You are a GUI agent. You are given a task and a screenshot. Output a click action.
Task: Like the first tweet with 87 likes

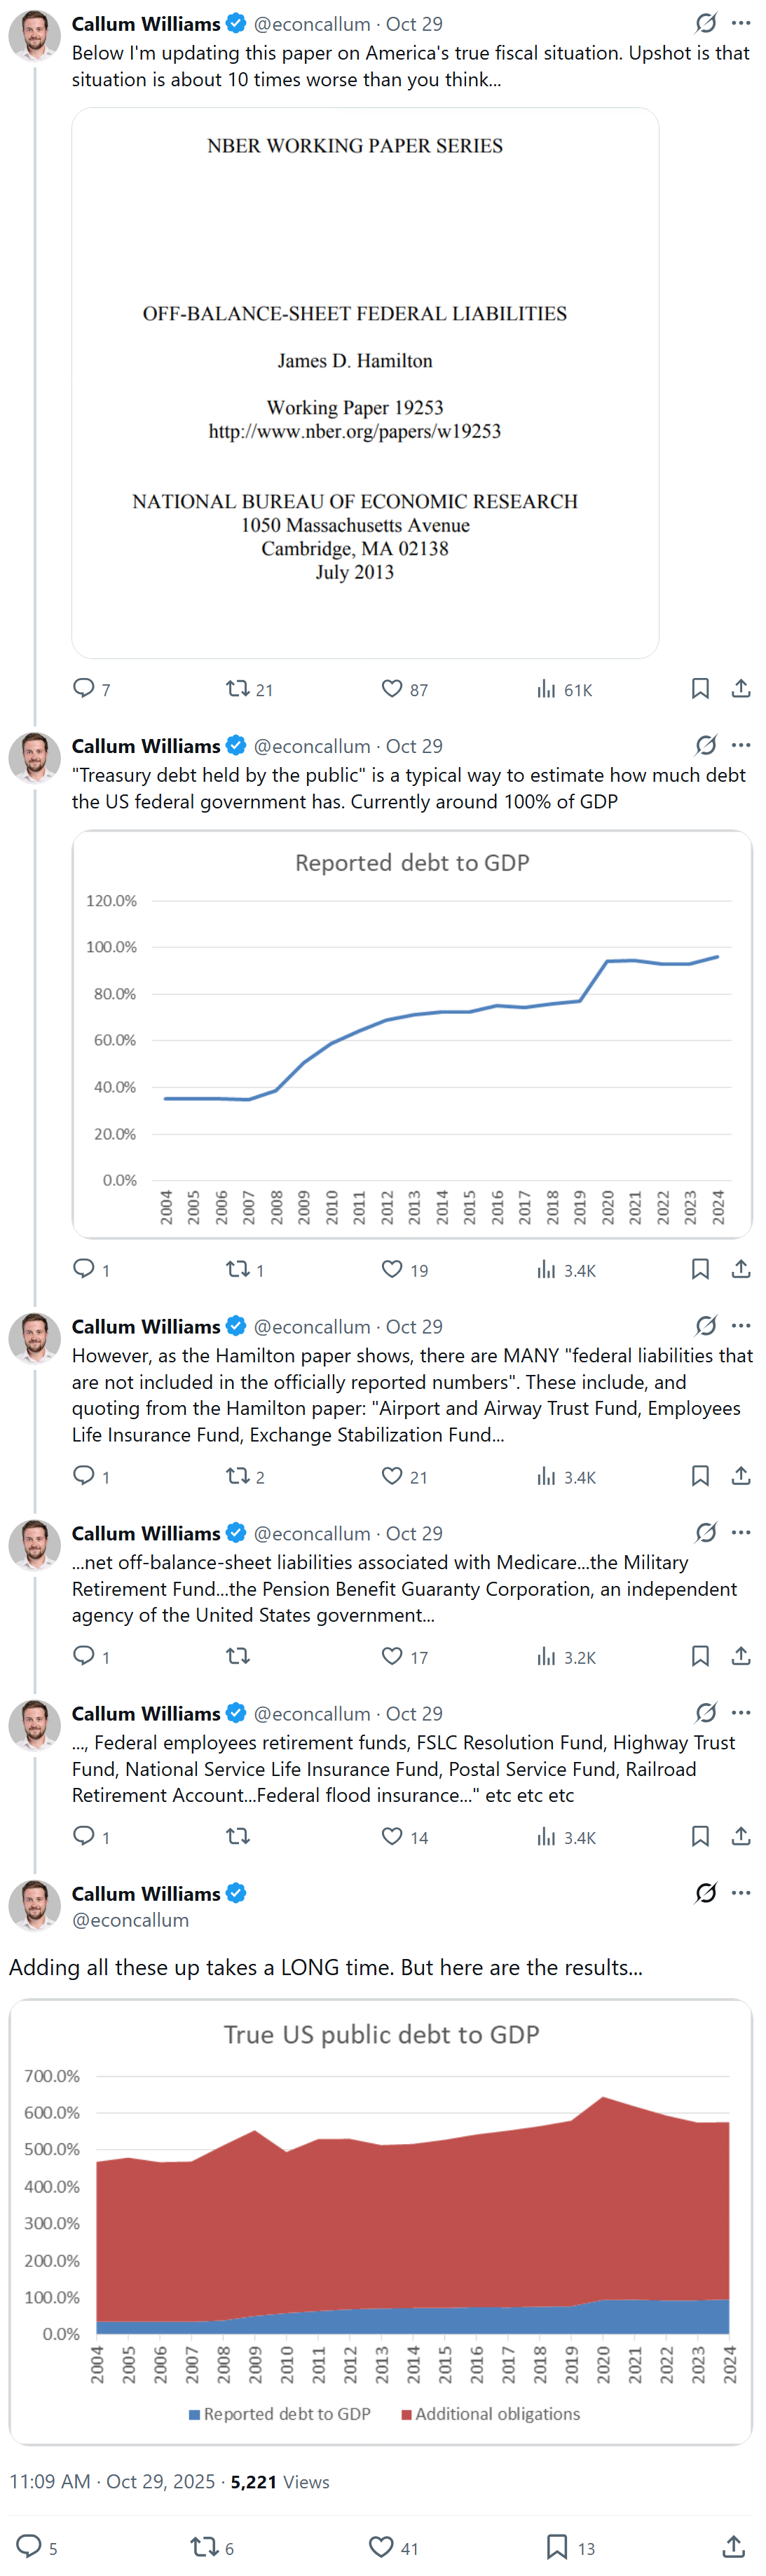392,688
